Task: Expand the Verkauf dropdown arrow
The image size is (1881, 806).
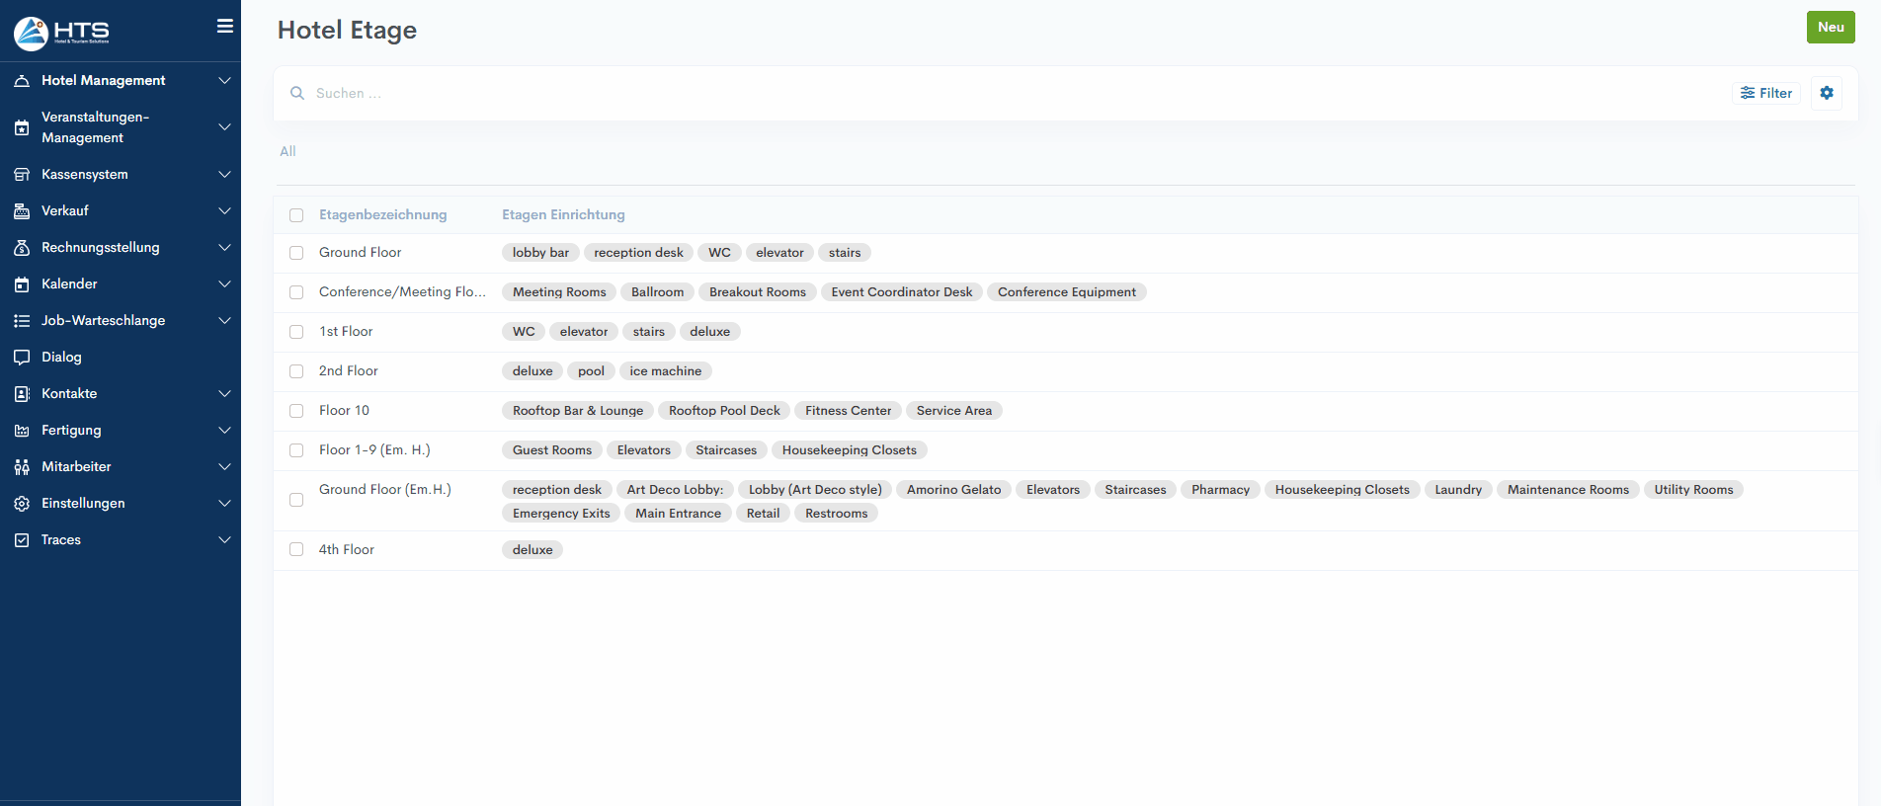Action: (x=224, y=211)
